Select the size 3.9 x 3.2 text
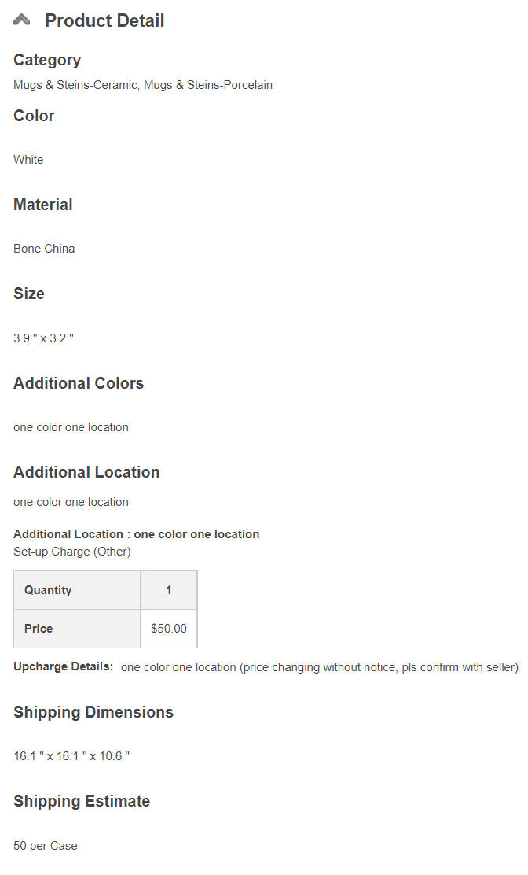This screenshot has width=528, height=875. pos(43,338)
